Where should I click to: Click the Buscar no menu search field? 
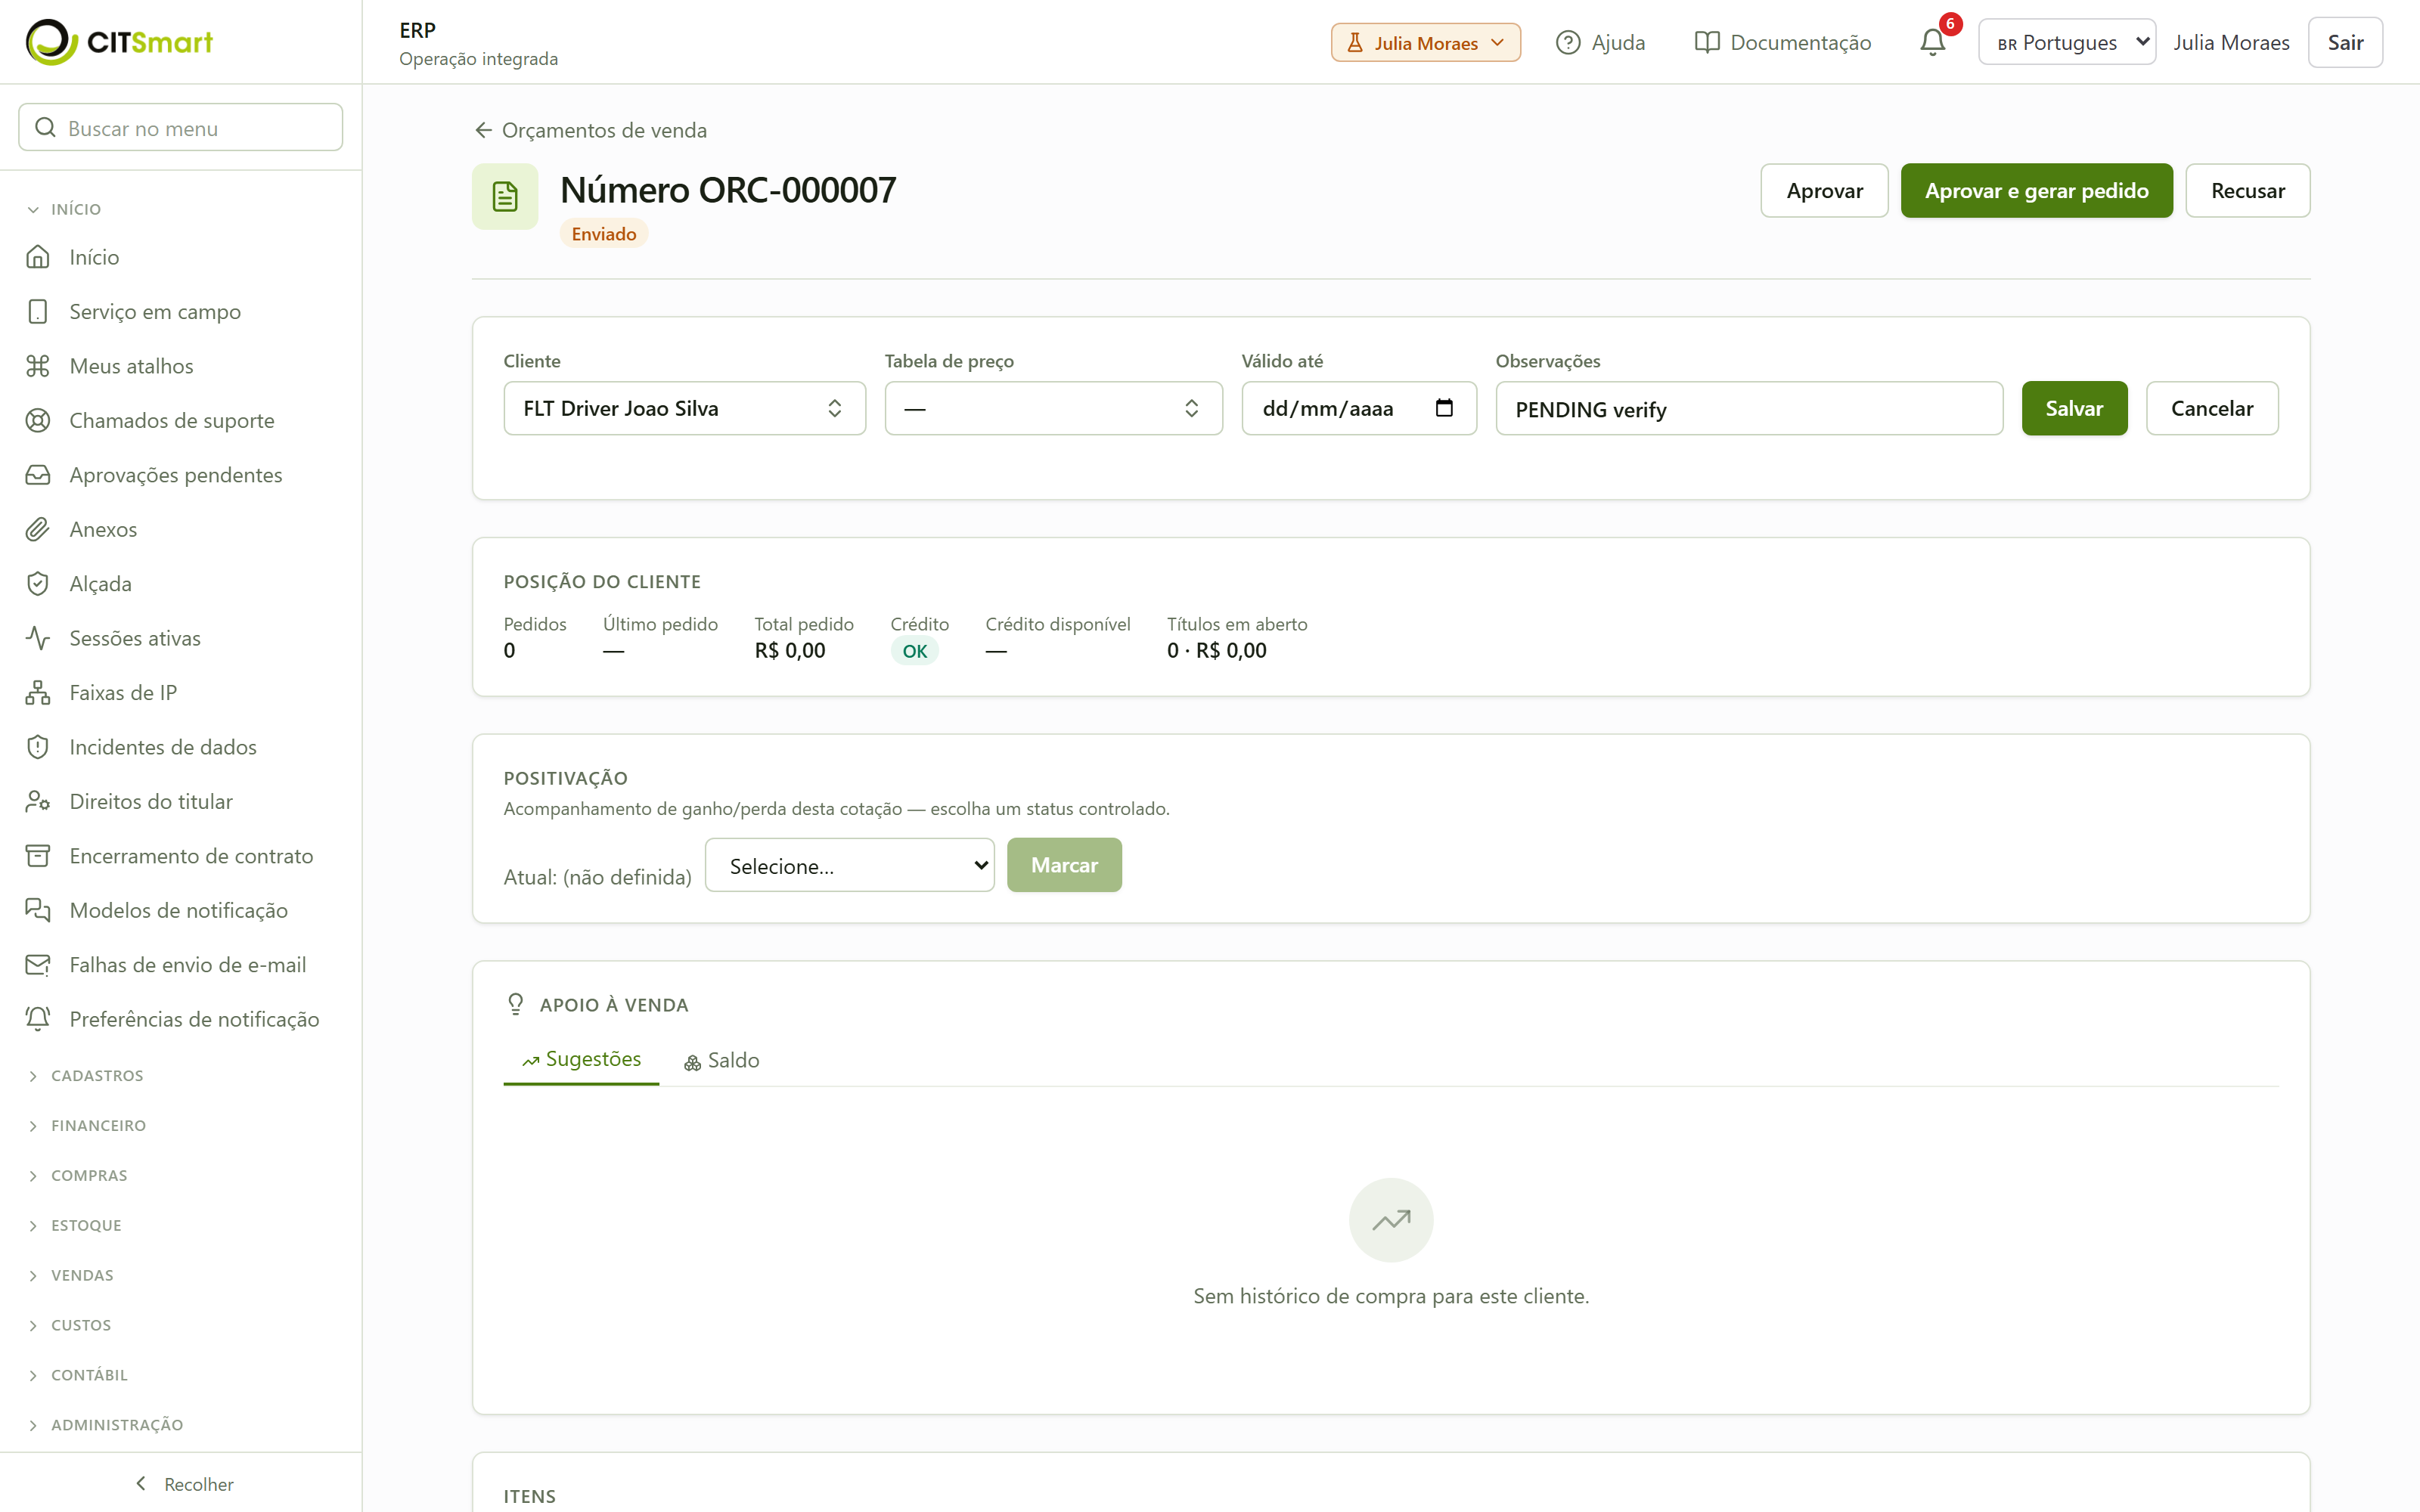[181, 128]
